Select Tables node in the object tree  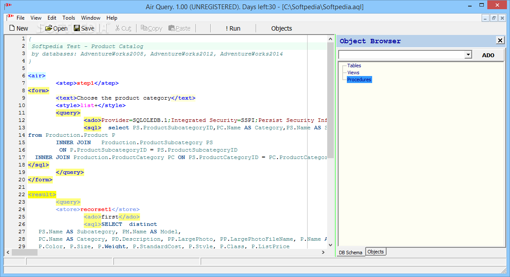click(x=354, y=66)
